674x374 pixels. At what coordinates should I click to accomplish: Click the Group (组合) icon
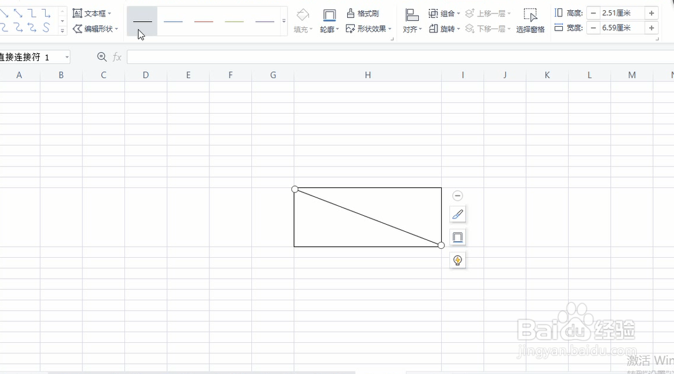pos(433,13)
